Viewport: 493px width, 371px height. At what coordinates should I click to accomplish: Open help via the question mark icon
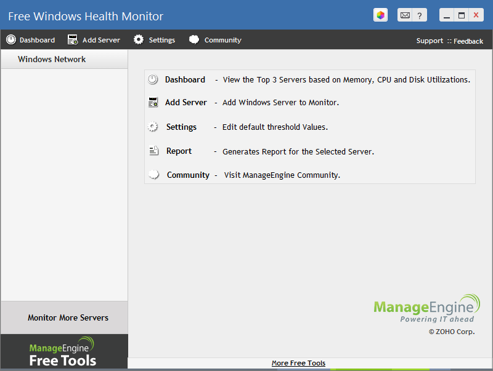[x=420, y=15]
